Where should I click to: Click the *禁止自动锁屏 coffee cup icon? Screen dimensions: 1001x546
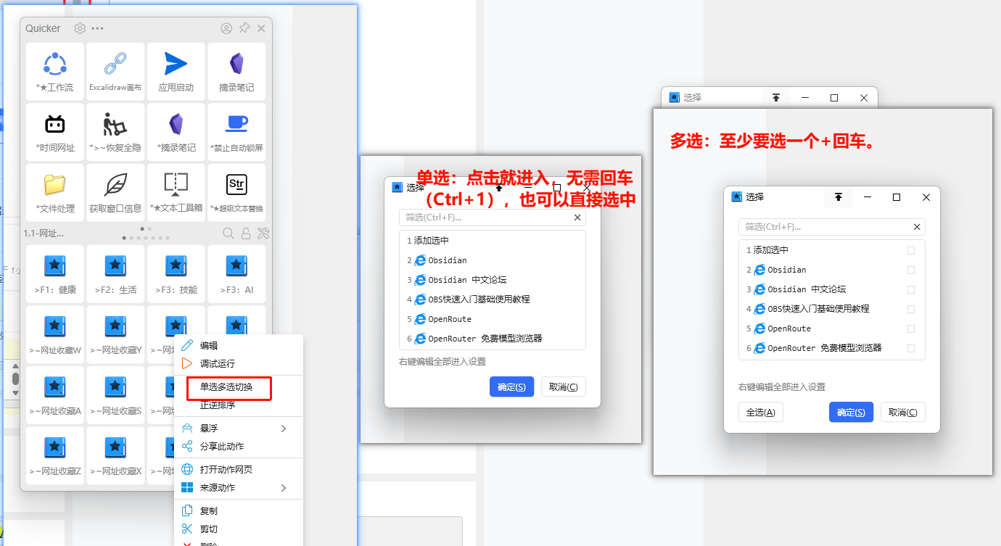click(x=236, y=125)
